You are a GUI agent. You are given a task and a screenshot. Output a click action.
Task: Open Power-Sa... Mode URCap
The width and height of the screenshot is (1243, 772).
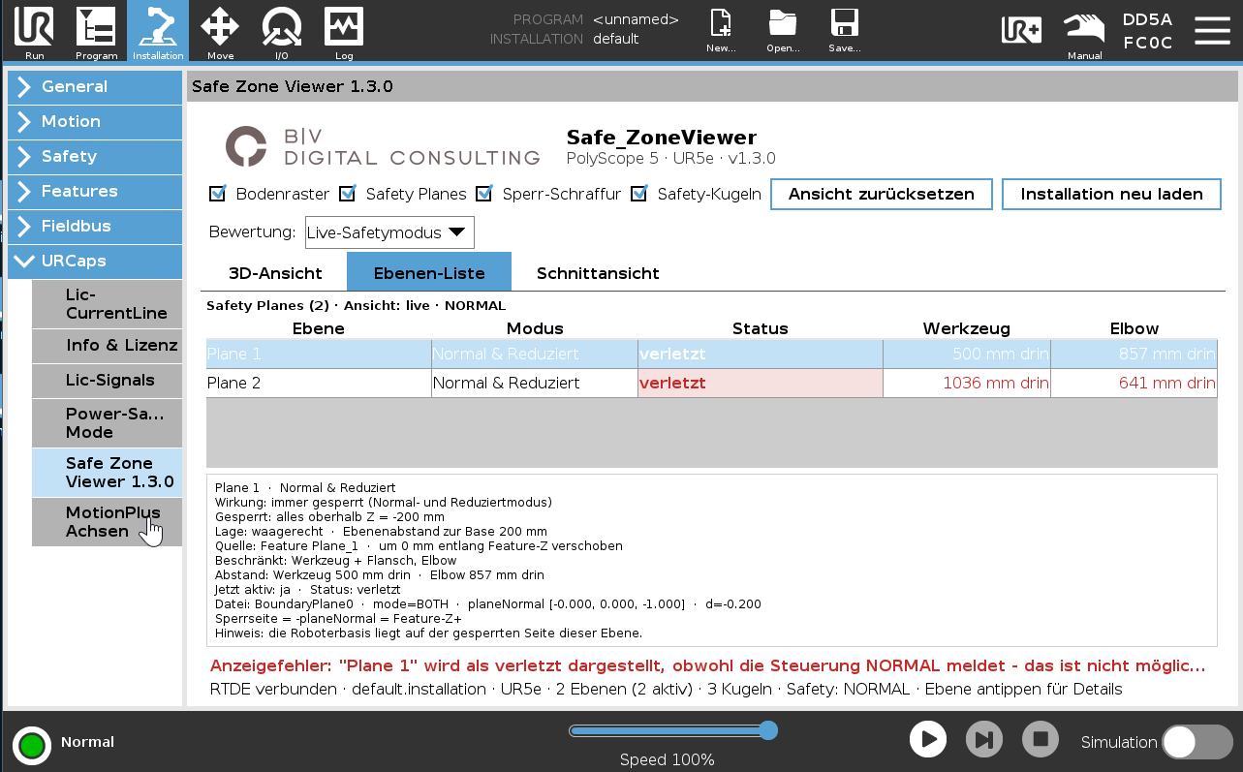pos(107,422)
